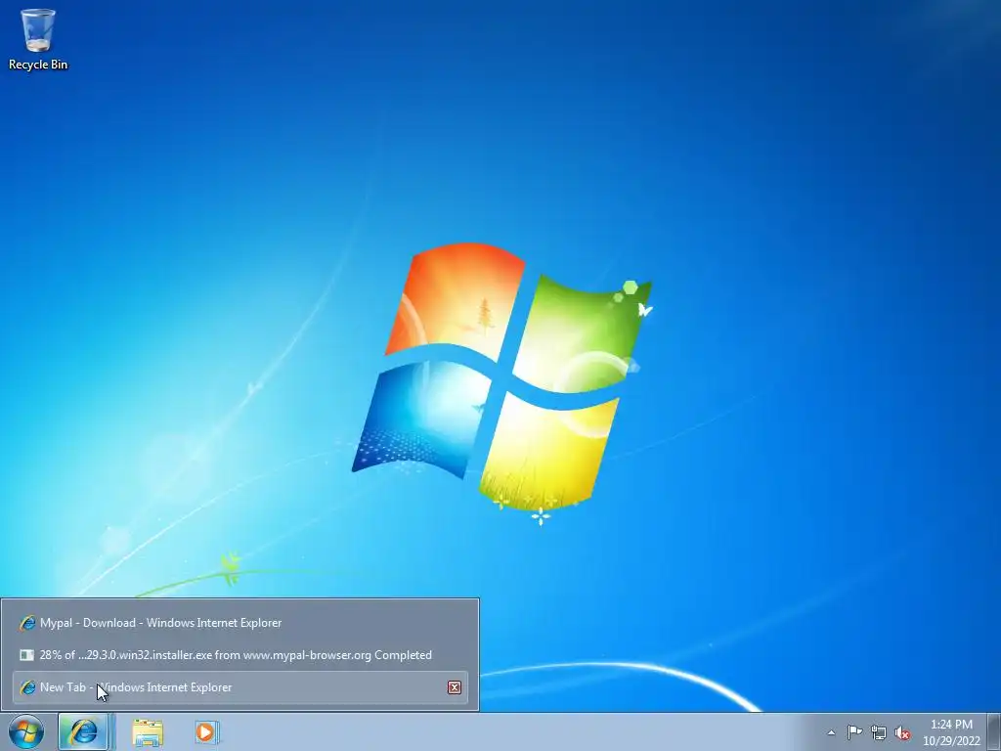Click the muted volume speaker icon
1001x751 pixels.
tap(902, 732)
